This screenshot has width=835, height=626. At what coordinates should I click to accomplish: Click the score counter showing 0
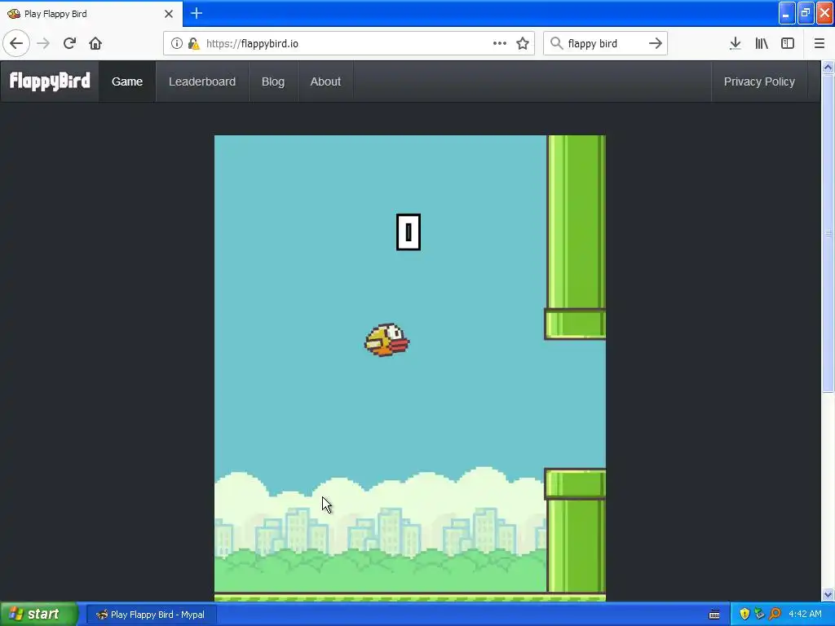pos(409,232)
